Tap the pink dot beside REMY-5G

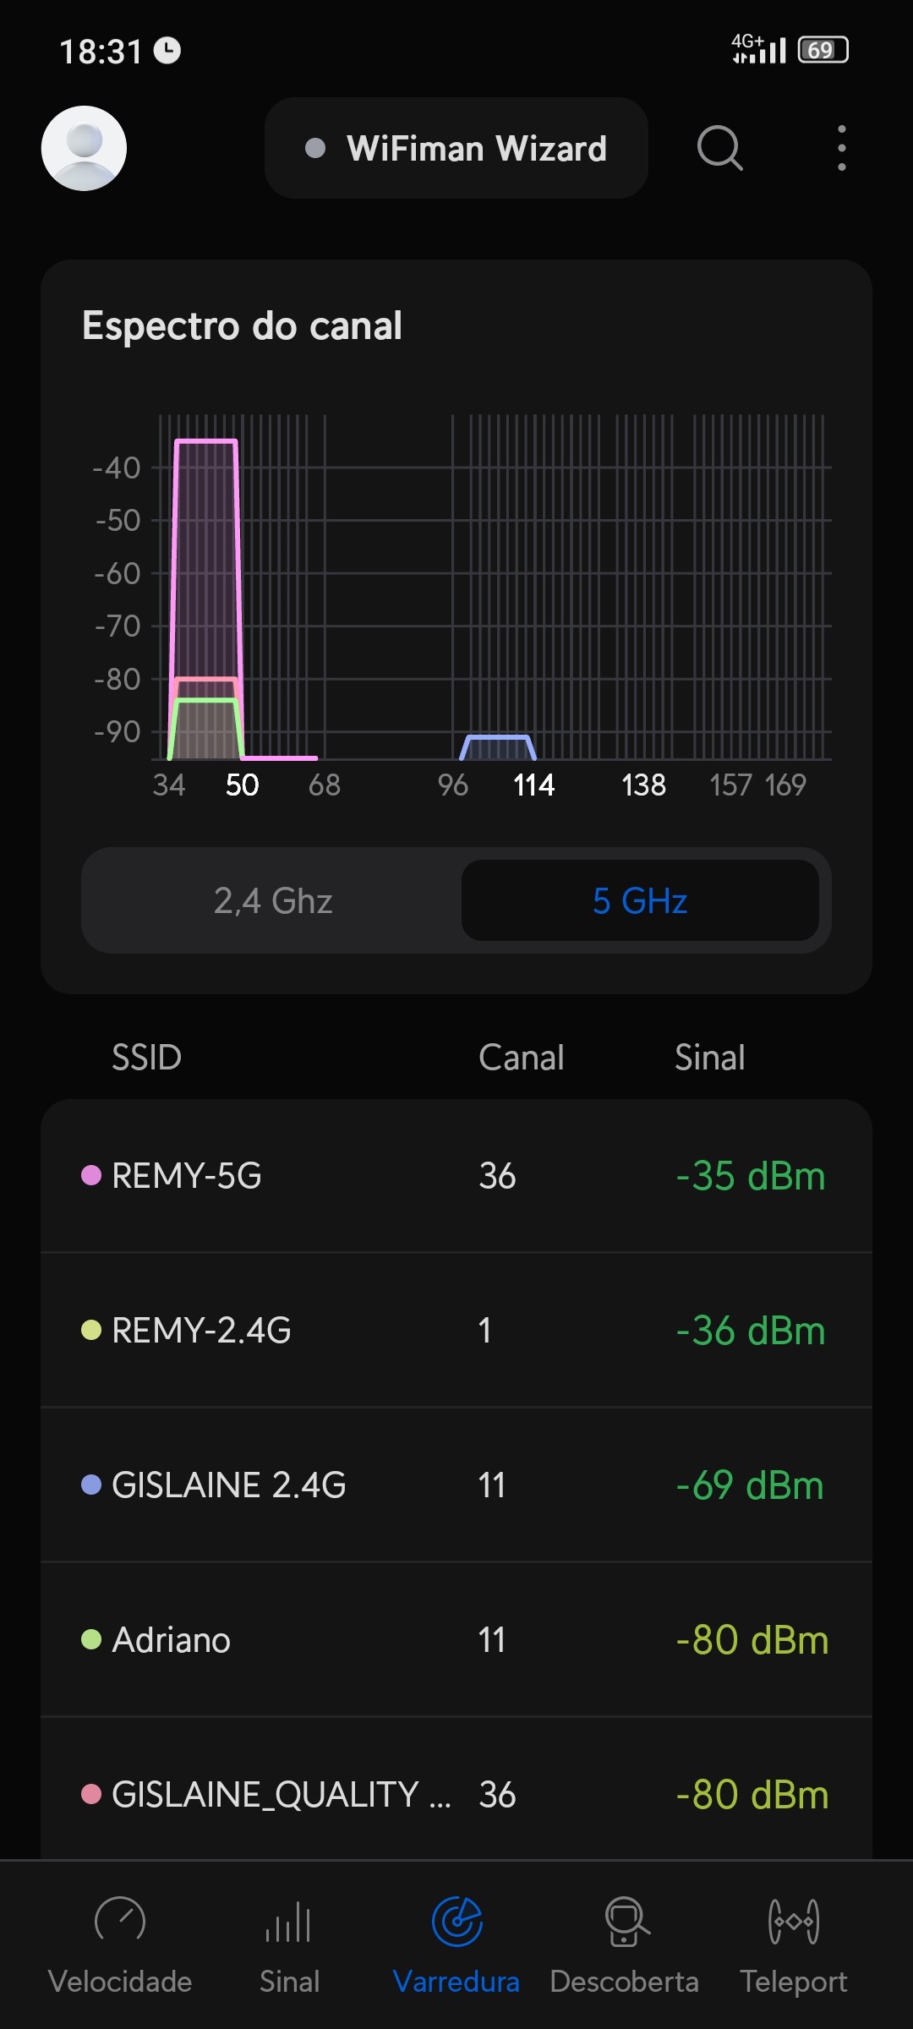pyautogui.click(x=91, y=1176)
